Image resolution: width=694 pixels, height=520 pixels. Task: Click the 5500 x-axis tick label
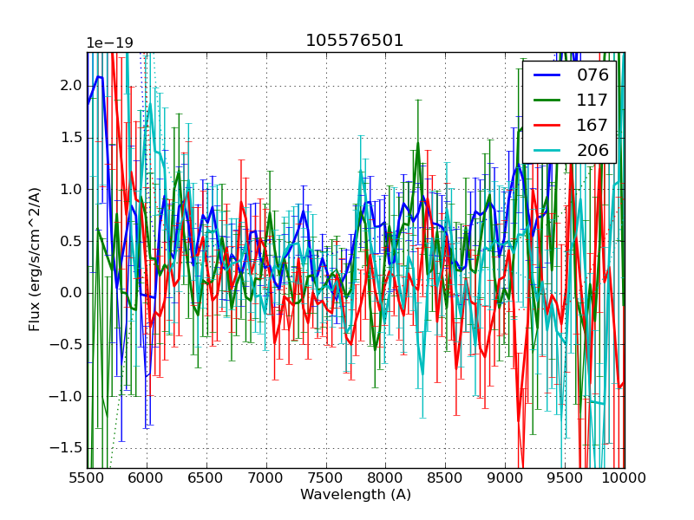(87, 478)
